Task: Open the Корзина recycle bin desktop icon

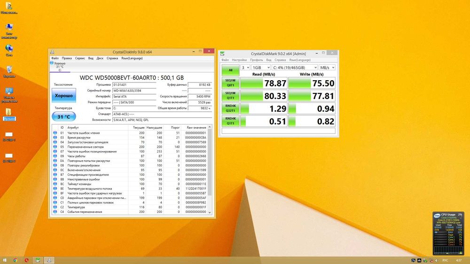Action: (9, 72)
